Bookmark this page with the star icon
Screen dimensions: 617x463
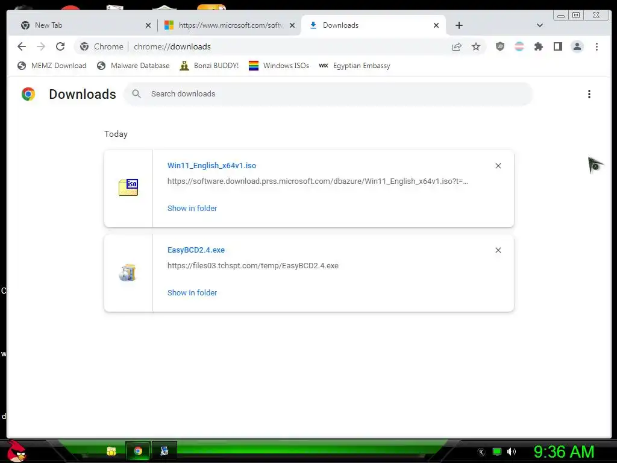coord(476,47)
